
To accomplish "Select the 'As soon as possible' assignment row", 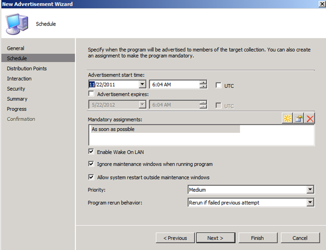I will [165, 129].
